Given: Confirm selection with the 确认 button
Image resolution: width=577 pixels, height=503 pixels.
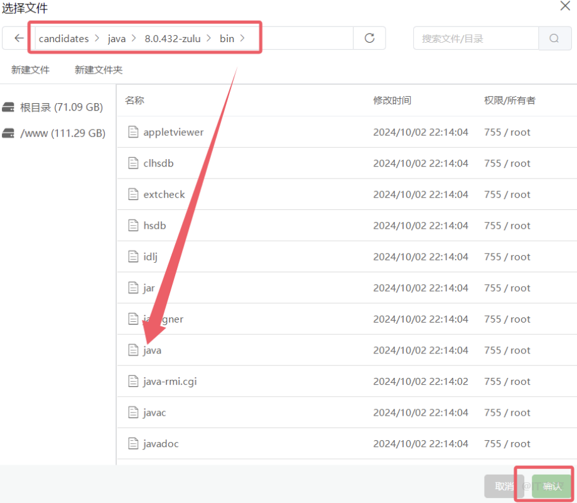Looking at the screenshot, I should pyautogui.click(x=551, y=485).
